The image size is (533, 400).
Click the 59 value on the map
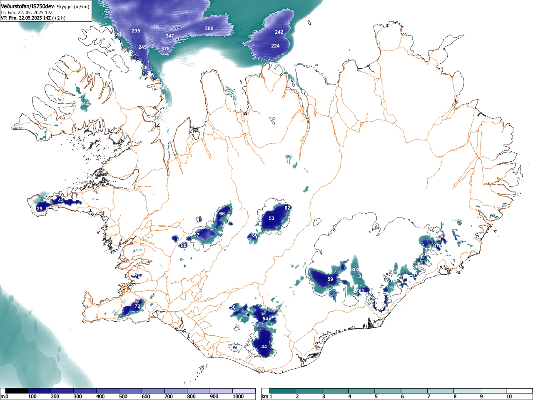330,279
